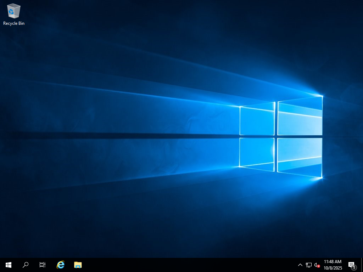Show hidden system tray icons
The image size is (363, 272).
coord(300,265)
